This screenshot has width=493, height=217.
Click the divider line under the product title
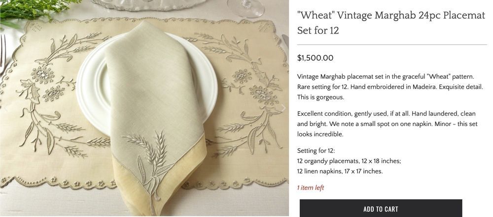[392, 45]
